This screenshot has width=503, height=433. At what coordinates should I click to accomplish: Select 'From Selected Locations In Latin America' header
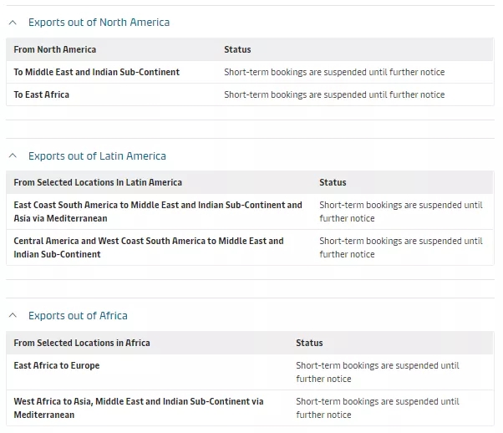(98, 183)
